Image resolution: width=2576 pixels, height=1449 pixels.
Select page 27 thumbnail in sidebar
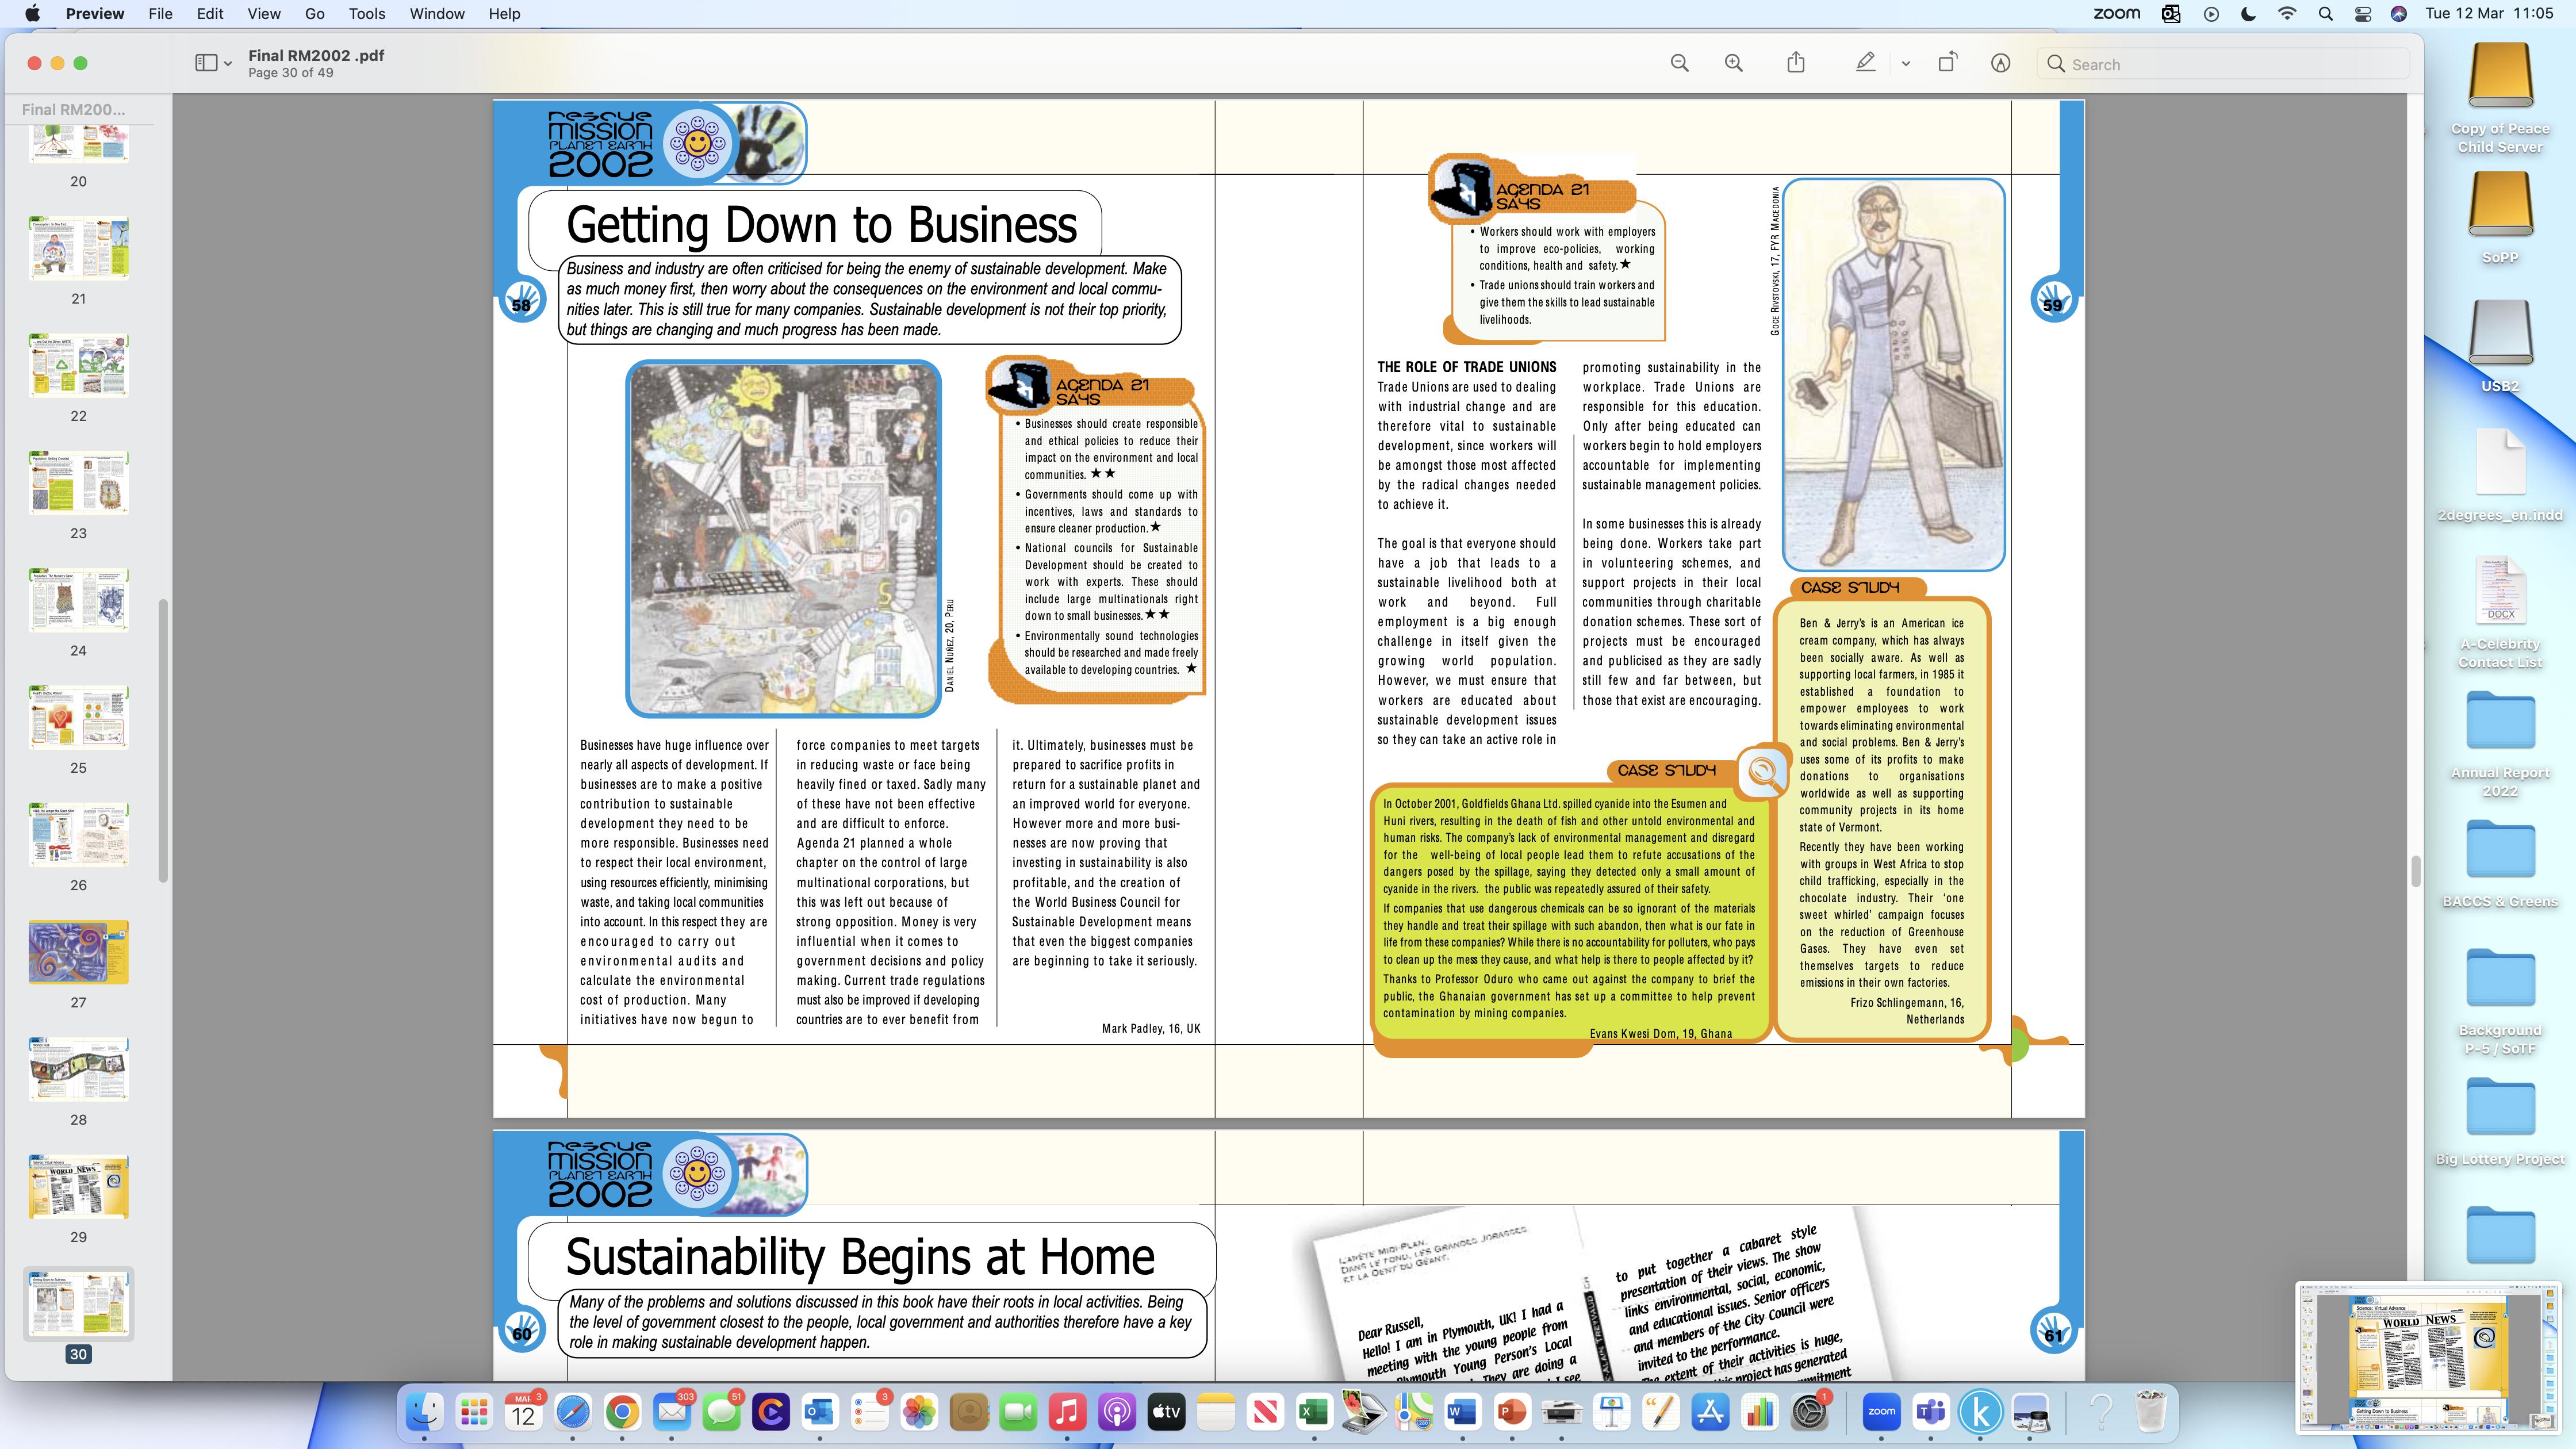click(78, 952)
